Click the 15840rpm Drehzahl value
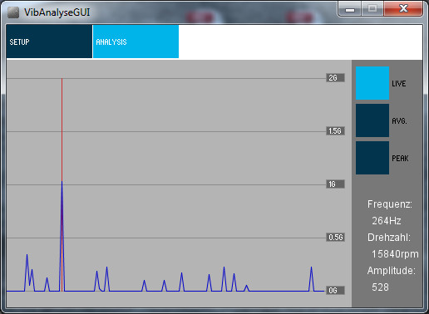The width and height of the screenshot is (429, 314). tap(395, 254)
